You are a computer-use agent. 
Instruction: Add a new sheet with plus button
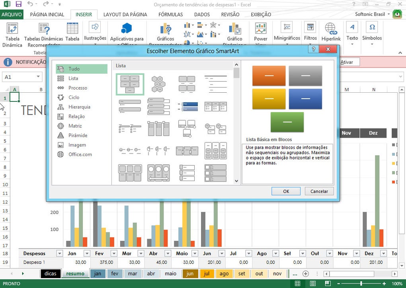tap(306, 274)
